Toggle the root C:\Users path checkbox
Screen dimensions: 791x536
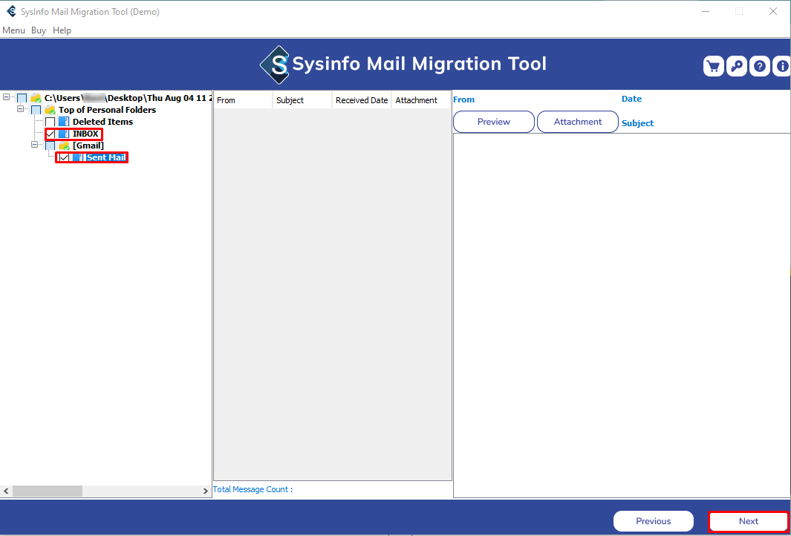coord(22,98)
